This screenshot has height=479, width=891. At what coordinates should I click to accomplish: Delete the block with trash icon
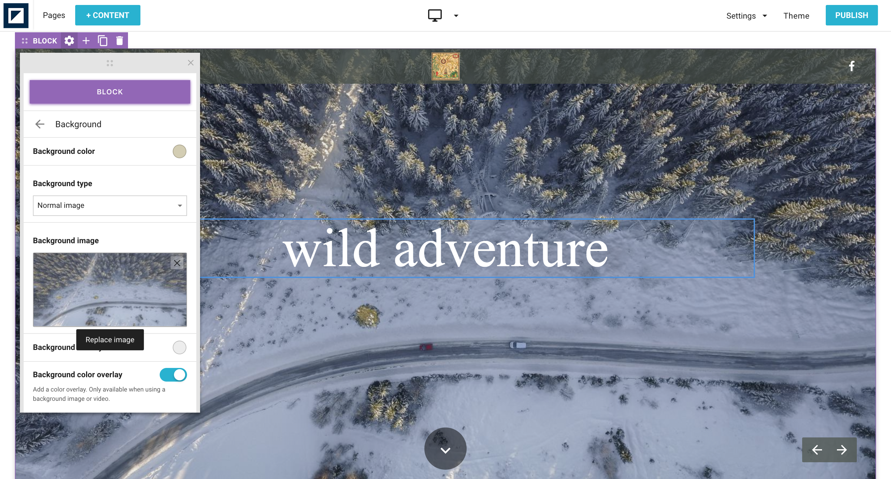(119, 41)
